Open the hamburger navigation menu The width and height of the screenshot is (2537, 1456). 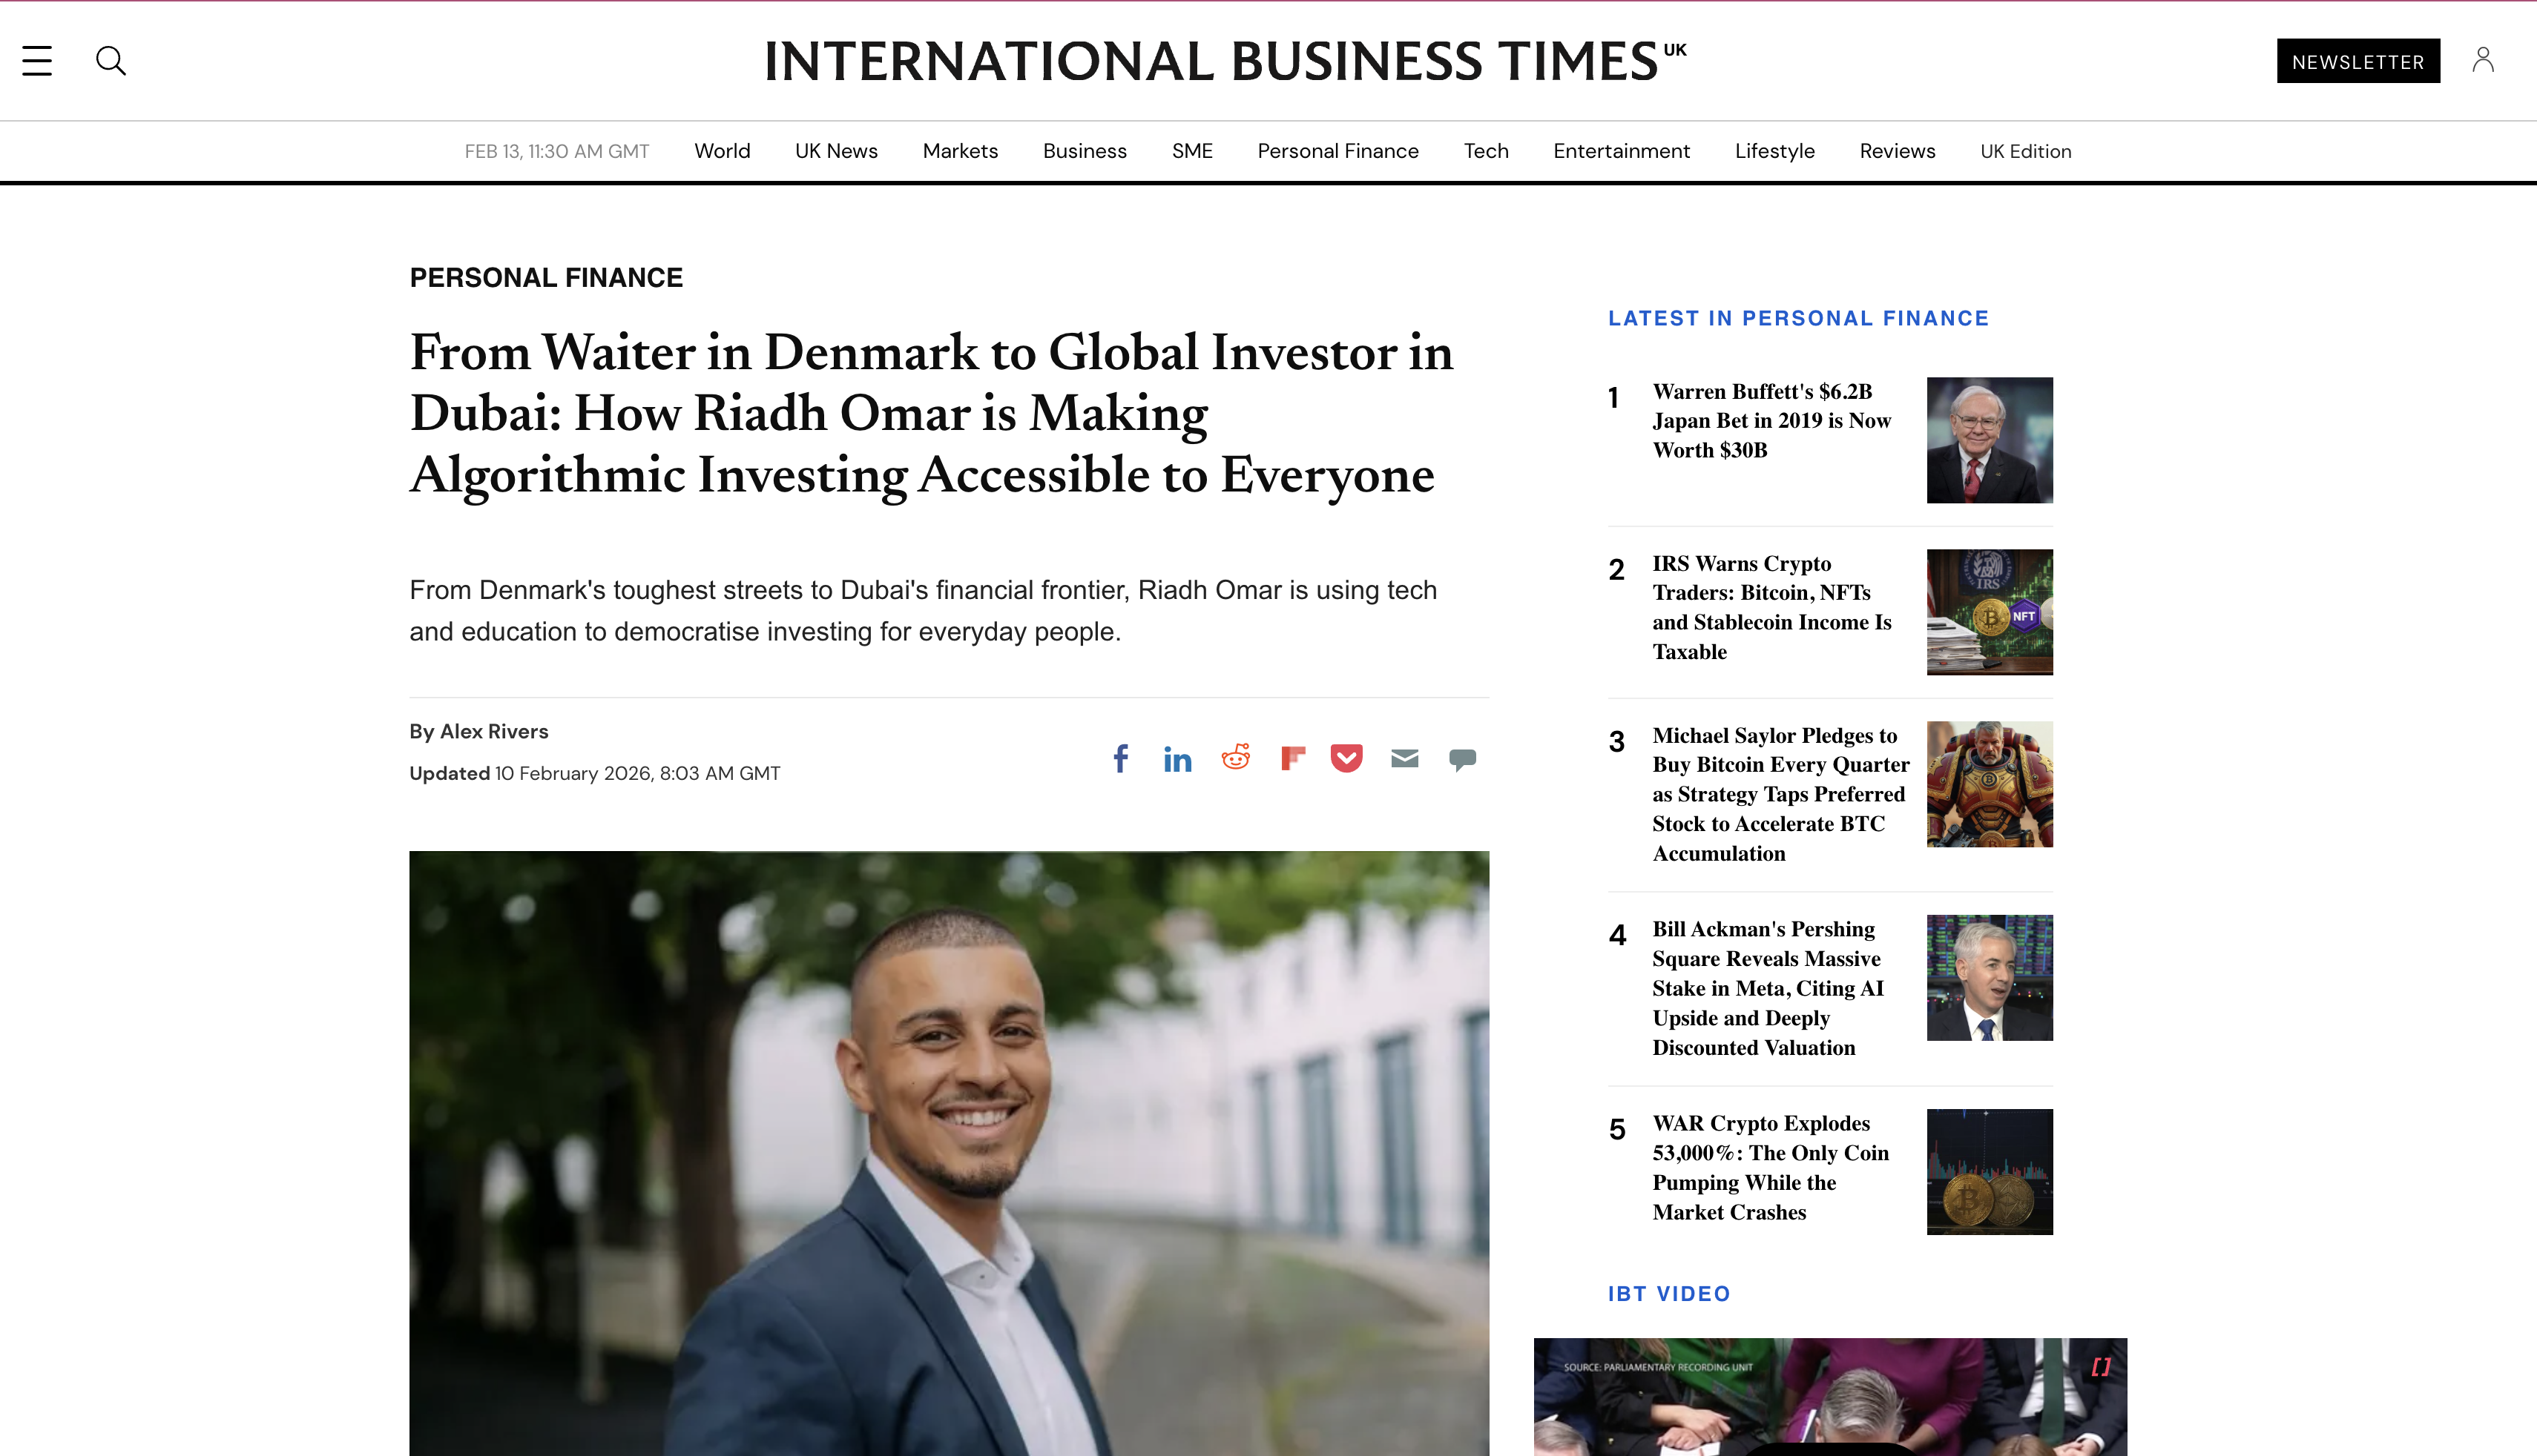[x=37, y=61]
